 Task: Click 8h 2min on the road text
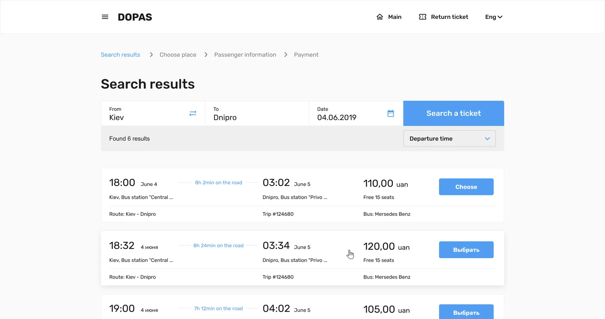click(x=219, y=183)
